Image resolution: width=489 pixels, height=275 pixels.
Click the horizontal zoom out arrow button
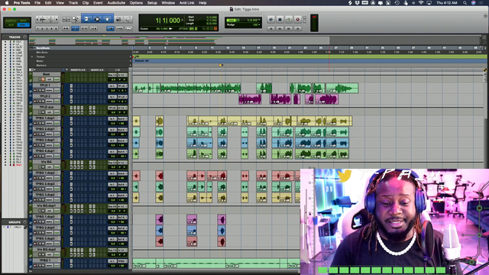[x=37, y=19]
